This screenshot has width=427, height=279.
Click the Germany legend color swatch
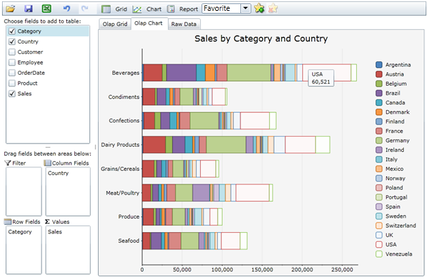coord(379,139)
